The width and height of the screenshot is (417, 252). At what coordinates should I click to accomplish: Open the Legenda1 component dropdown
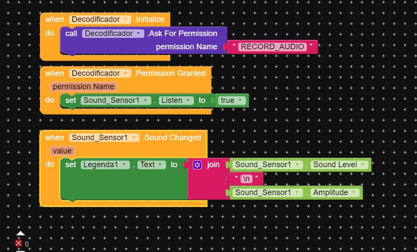(105, 165)
